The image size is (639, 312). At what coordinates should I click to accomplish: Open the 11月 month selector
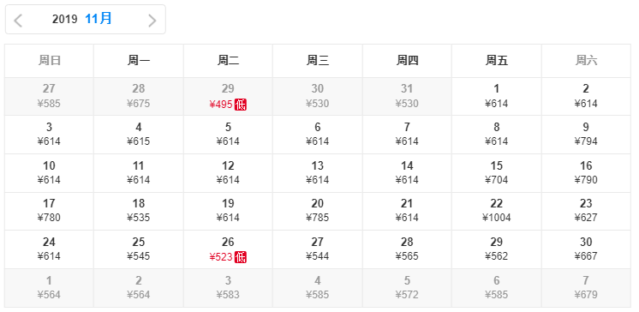point(99,18)
